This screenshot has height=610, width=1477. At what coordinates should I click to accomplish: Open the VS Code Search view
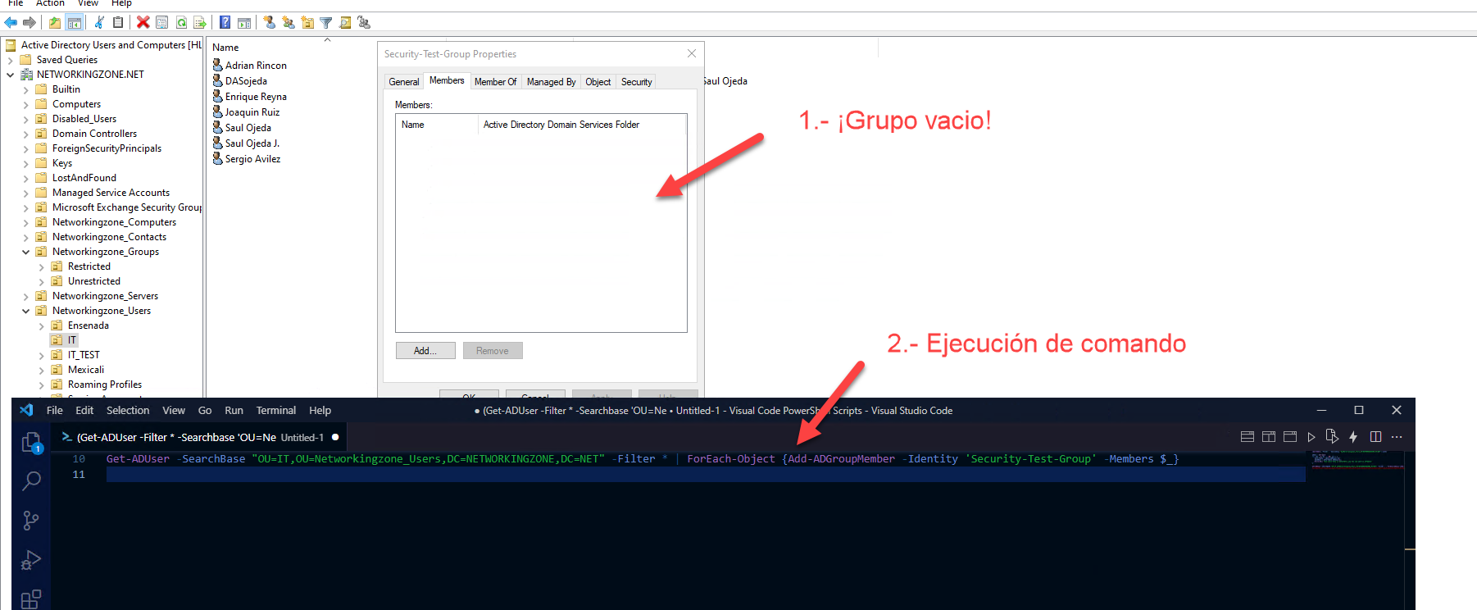coord(30,481)
